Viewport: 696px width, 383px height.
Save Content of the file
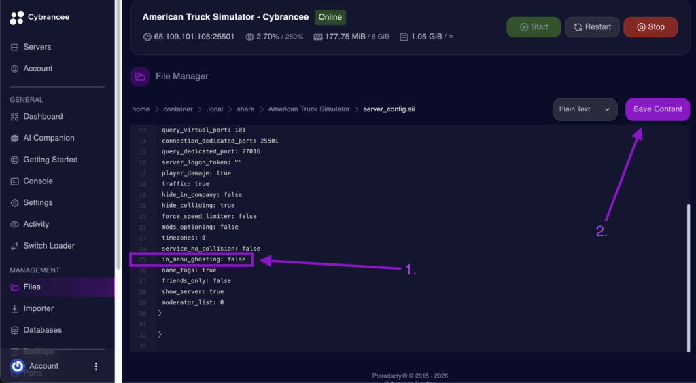point(657,109)
